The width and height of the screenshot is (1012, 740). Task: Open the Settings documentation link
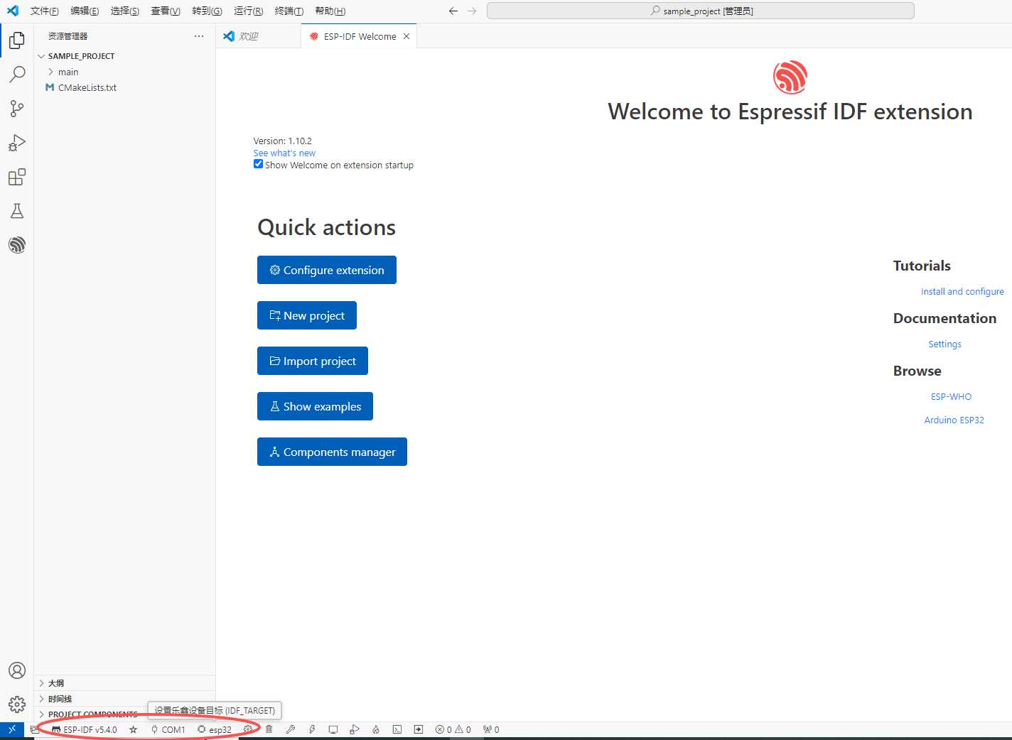click(944, 344)
